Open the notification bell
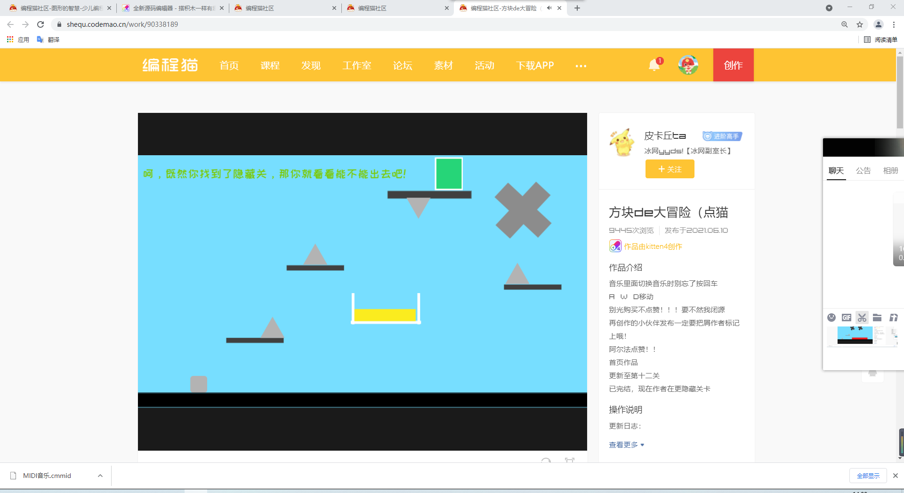Screen dimensions: 904x493 [654, 65]
